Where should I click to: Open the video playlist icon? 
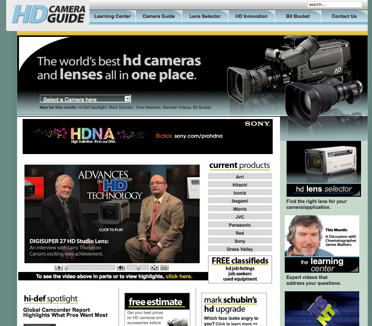click(x=164, y=268)
